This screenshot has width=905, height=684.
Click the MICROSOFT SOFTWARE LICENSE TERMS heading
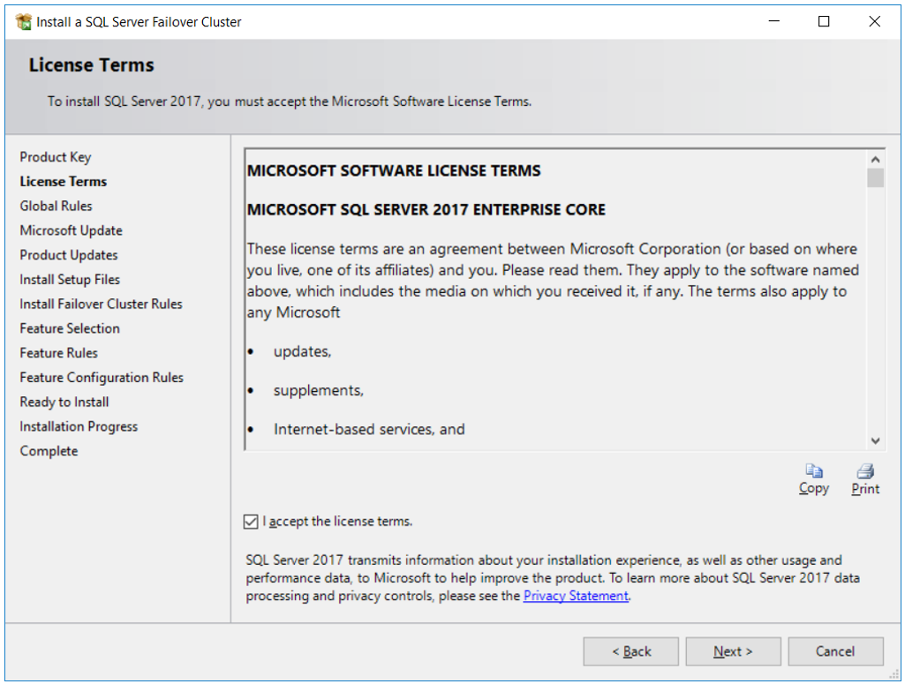(394, 170)
